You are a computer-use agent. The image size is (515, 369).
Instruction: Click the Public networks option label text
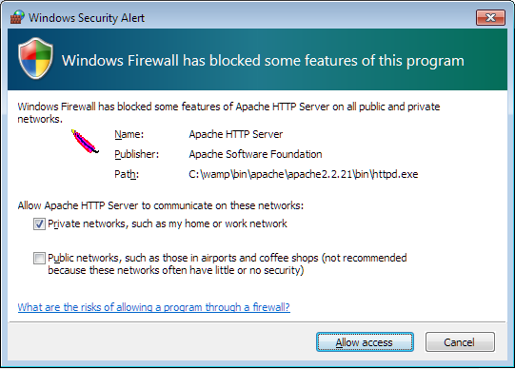[x=228, y=264]
